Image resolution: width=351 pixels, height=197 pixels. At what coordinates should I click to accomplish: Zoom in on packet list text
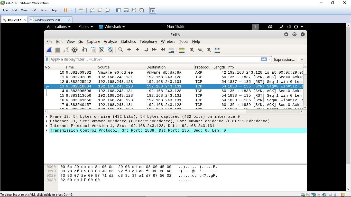(x=192, y=50)
